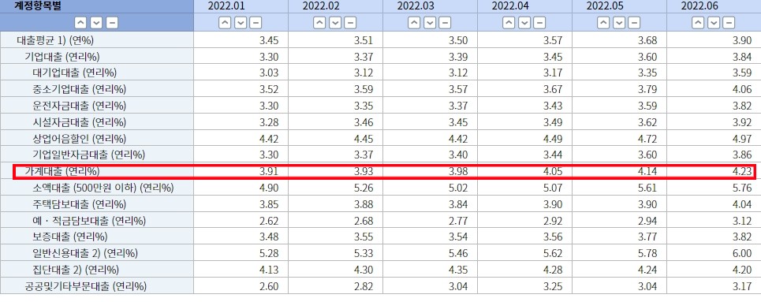Select the 대출평균 1) (연%) row label
The image size is (761, 302).
coord(54,40)
